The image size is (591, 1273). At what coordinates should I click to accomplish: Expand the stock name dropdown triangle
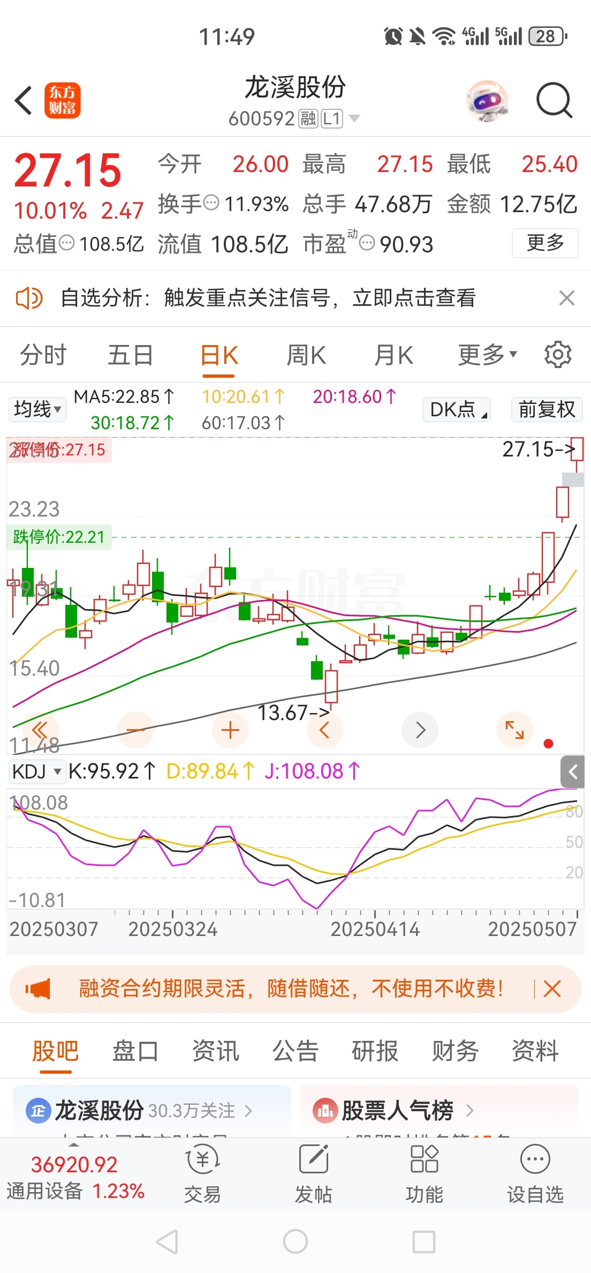pos(354,118)
